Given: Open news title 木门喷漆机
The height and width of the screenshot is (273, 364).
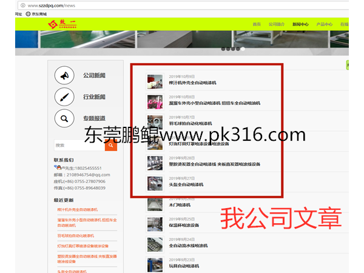Looking at the screenshot, I should coord(180,205).
